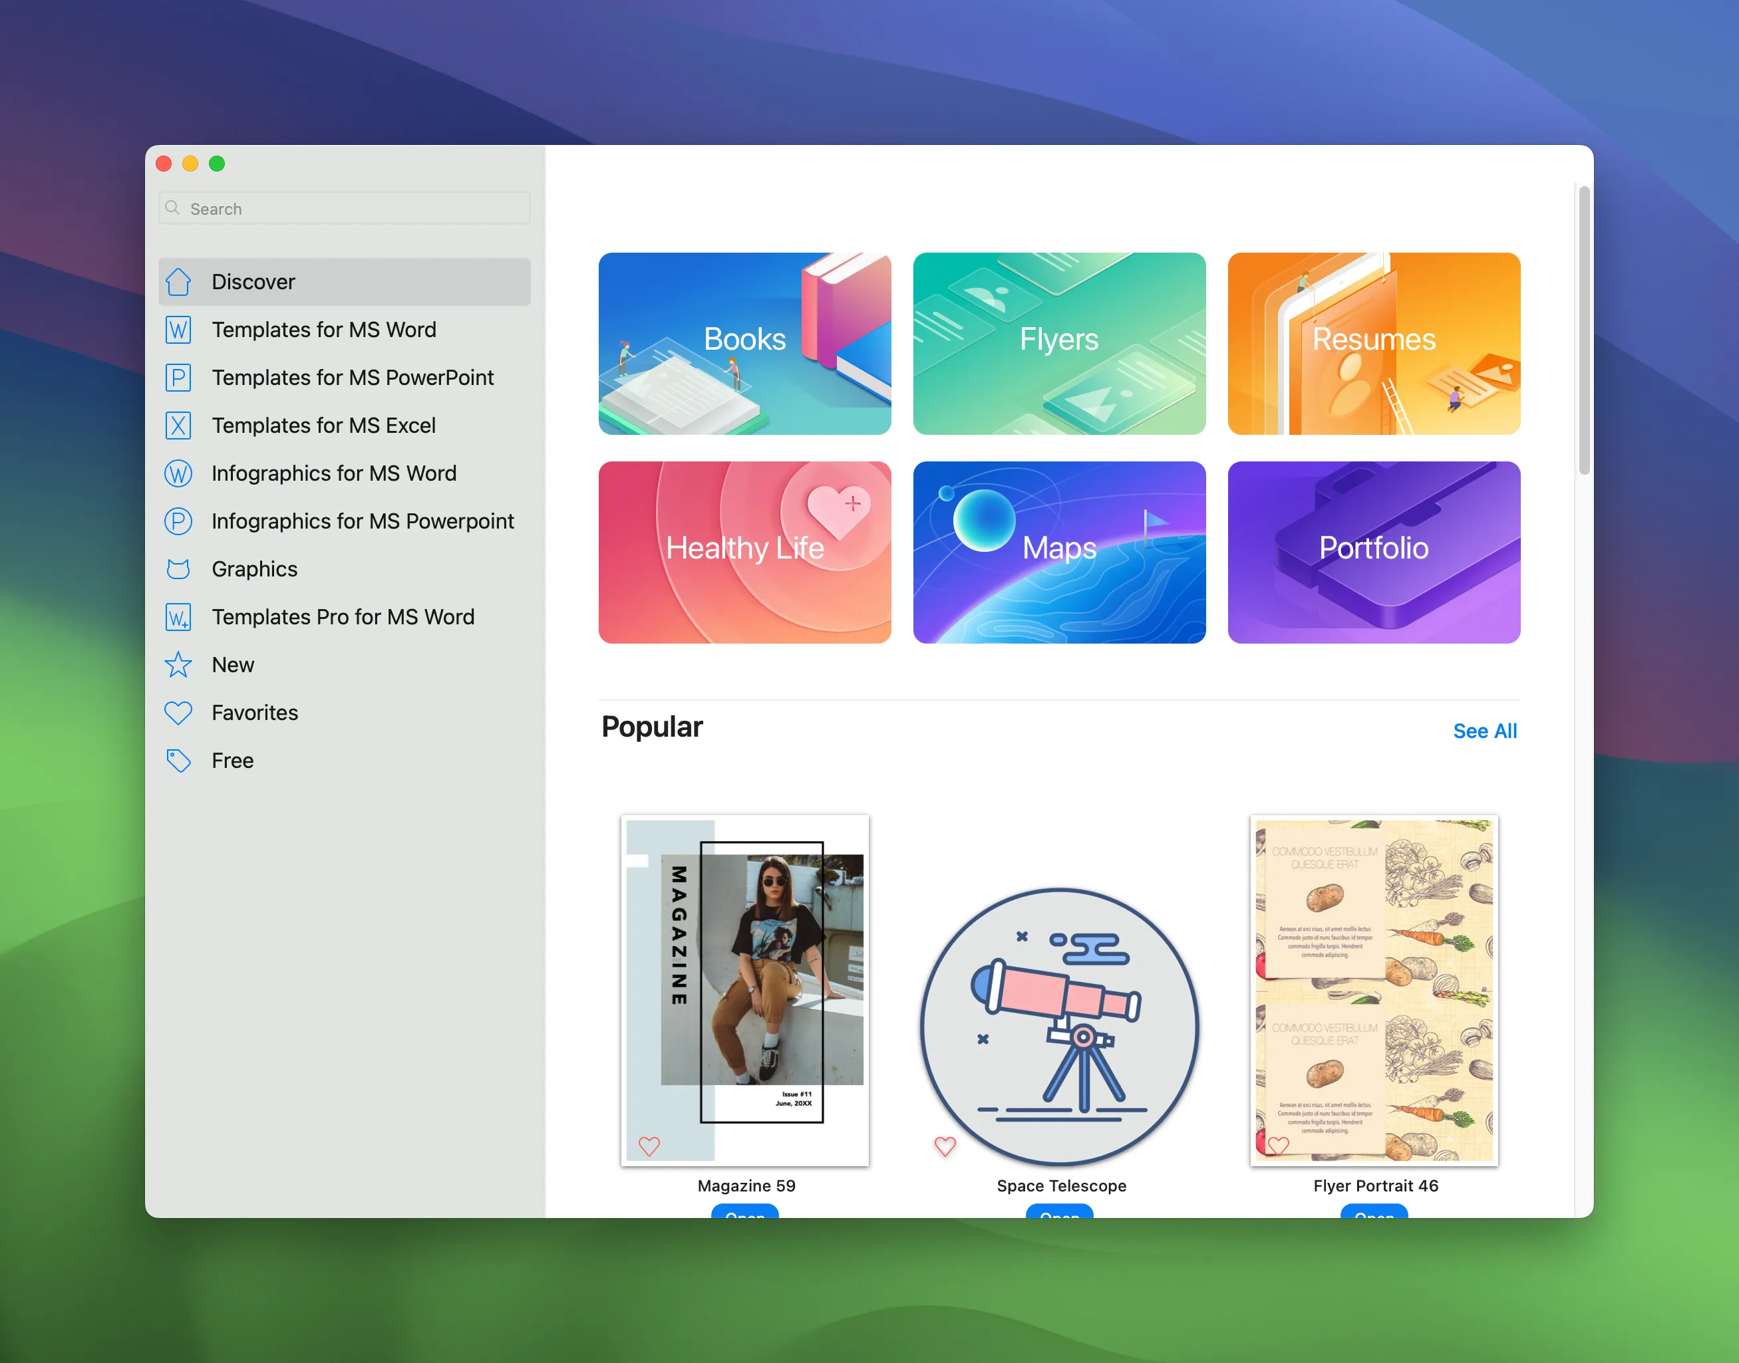Favorite the Magazine 59 template

(649, 1146)
